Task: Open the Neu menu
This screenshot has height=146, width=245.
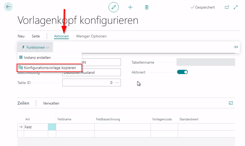Action: click(x=21, y=36)
